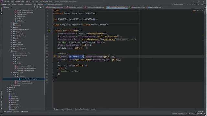Click the run gutter icon beside function index
The image size is (207, 116).
tap(49, 31)
